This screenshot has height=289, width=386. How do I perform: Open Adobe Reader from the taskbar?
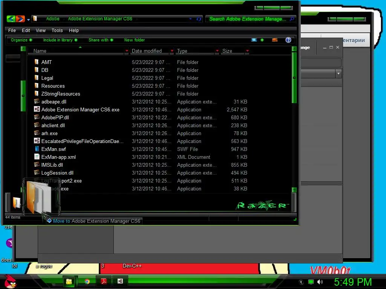coord(104,281)
